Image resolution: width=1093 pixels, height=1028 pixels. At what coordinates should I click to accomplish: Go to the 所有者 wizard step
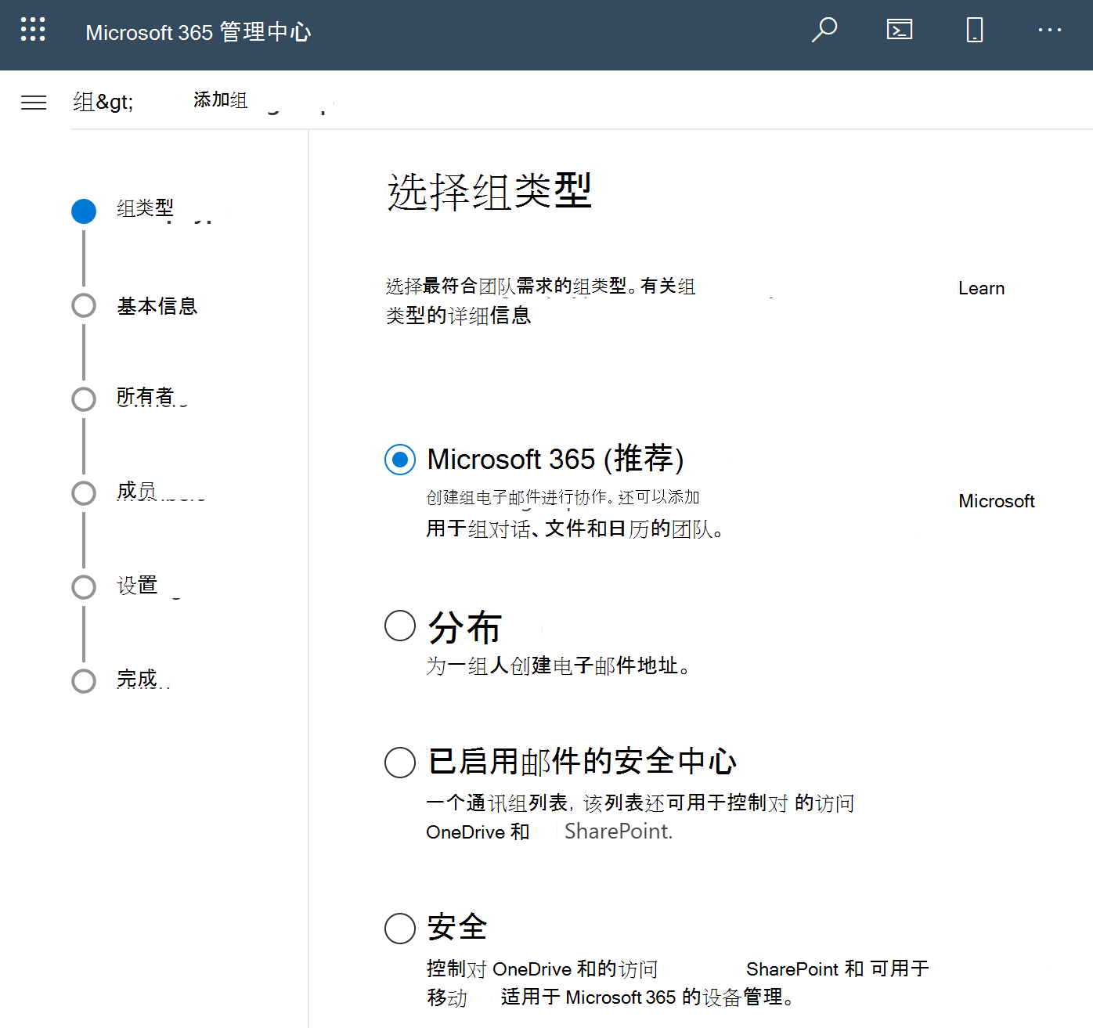(145, 398)
